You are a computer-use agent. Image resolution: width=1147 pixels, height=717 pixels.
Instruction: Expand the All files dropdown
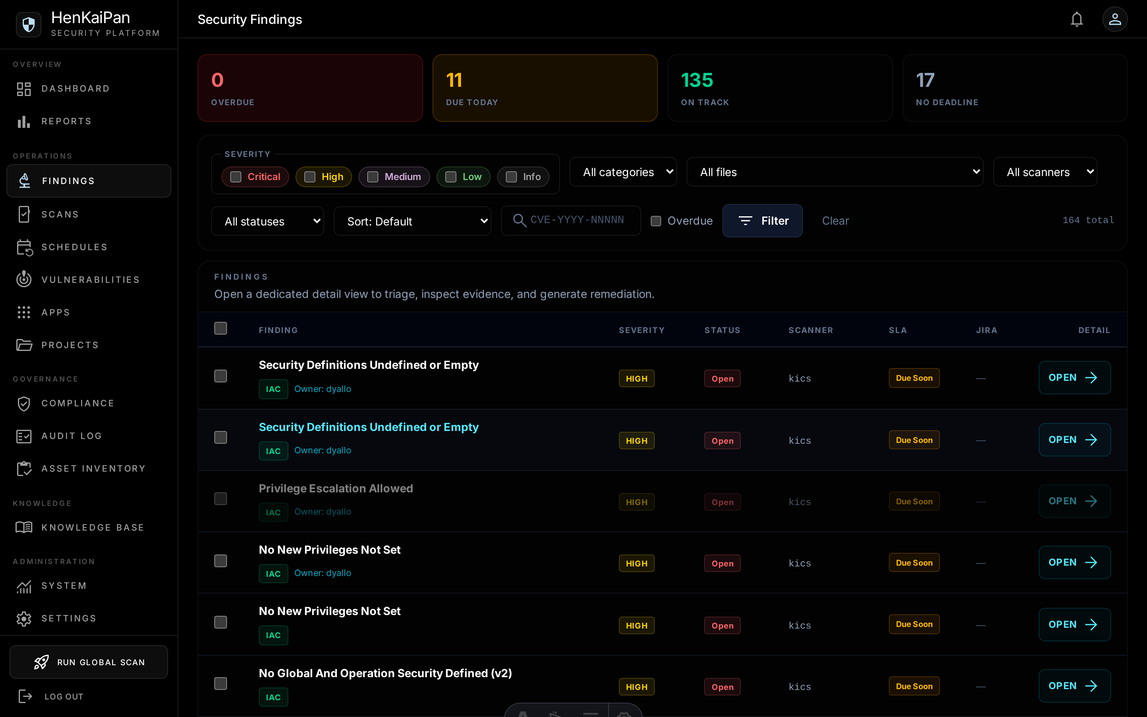click(x=835, y=172)
